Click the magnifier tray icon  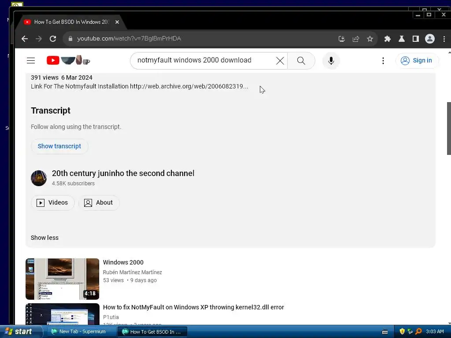click(x=418, y=331)
